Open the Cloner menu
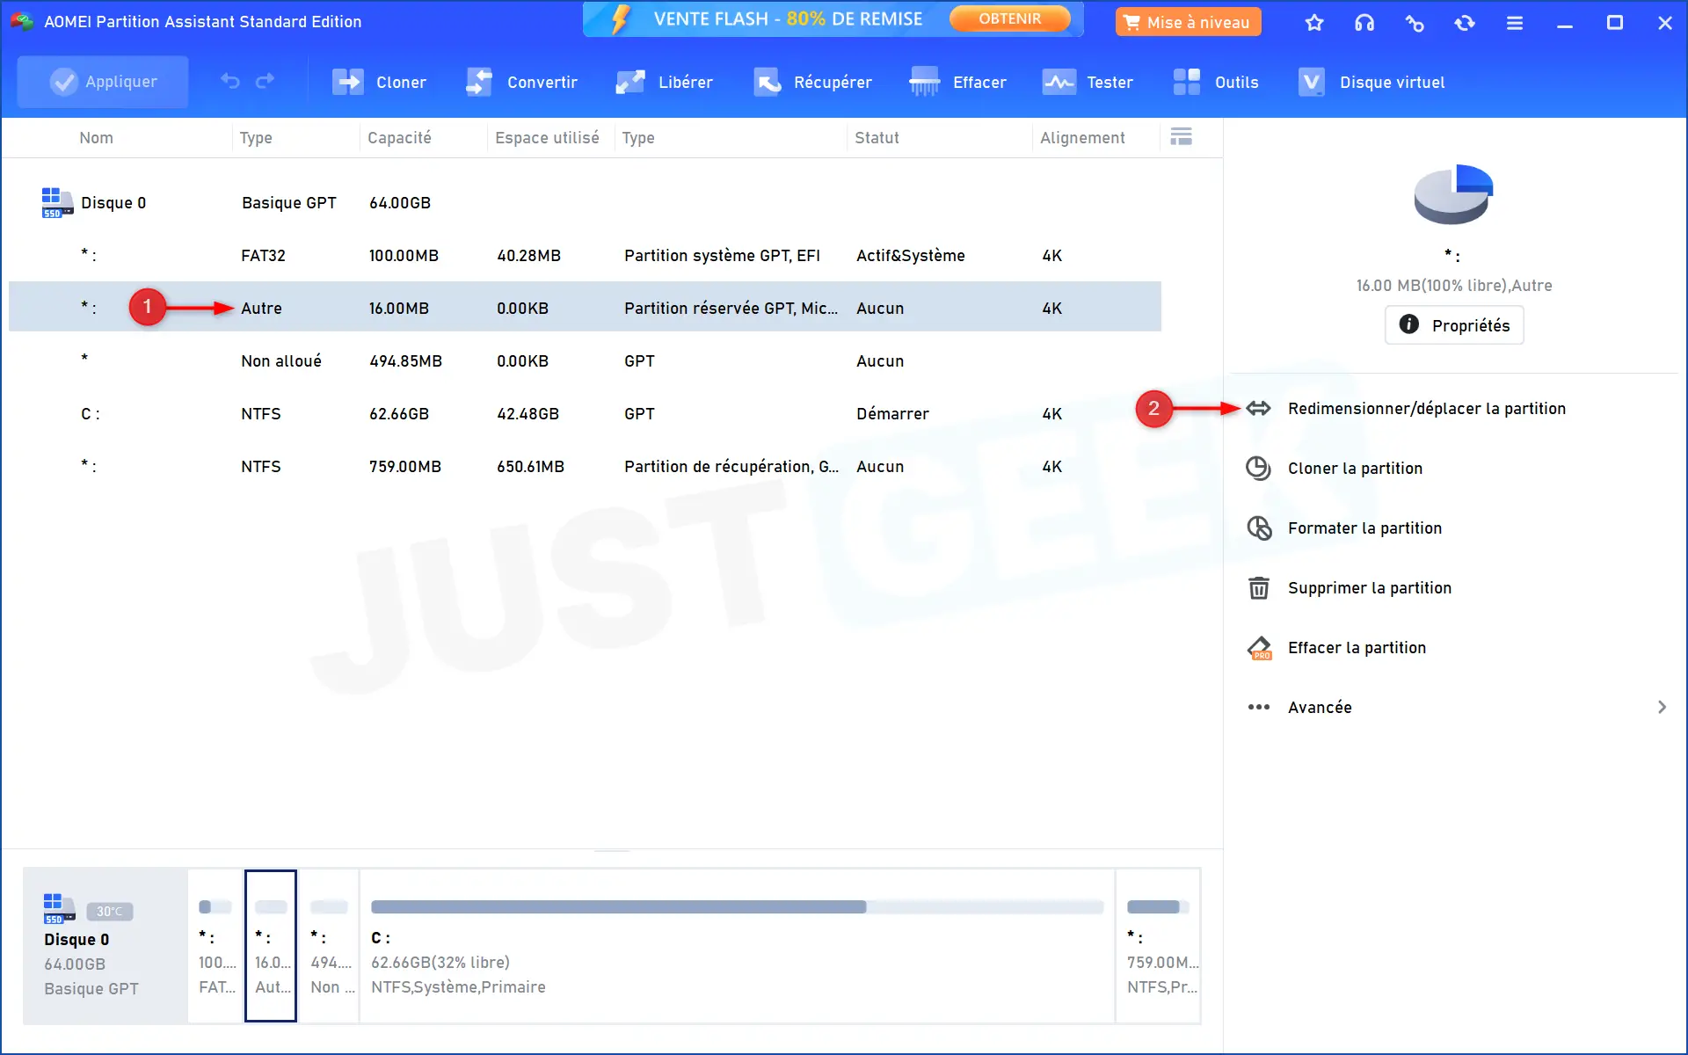The width and height of the screenshot is (1688, 1055). pyautogui.click(x=379, y=82)
